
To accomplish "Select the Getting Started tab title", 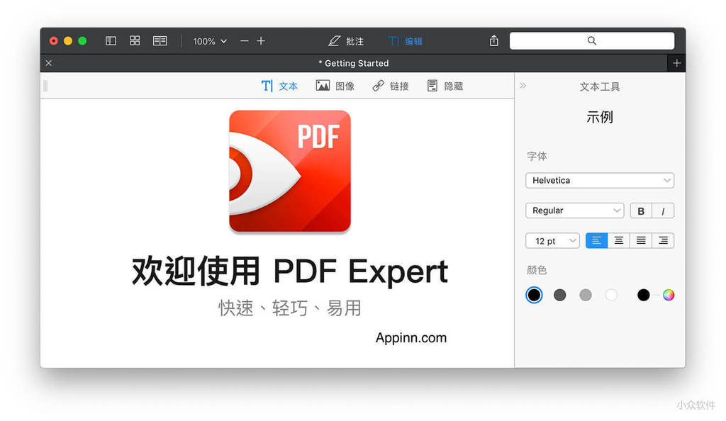I will point(354,63).
